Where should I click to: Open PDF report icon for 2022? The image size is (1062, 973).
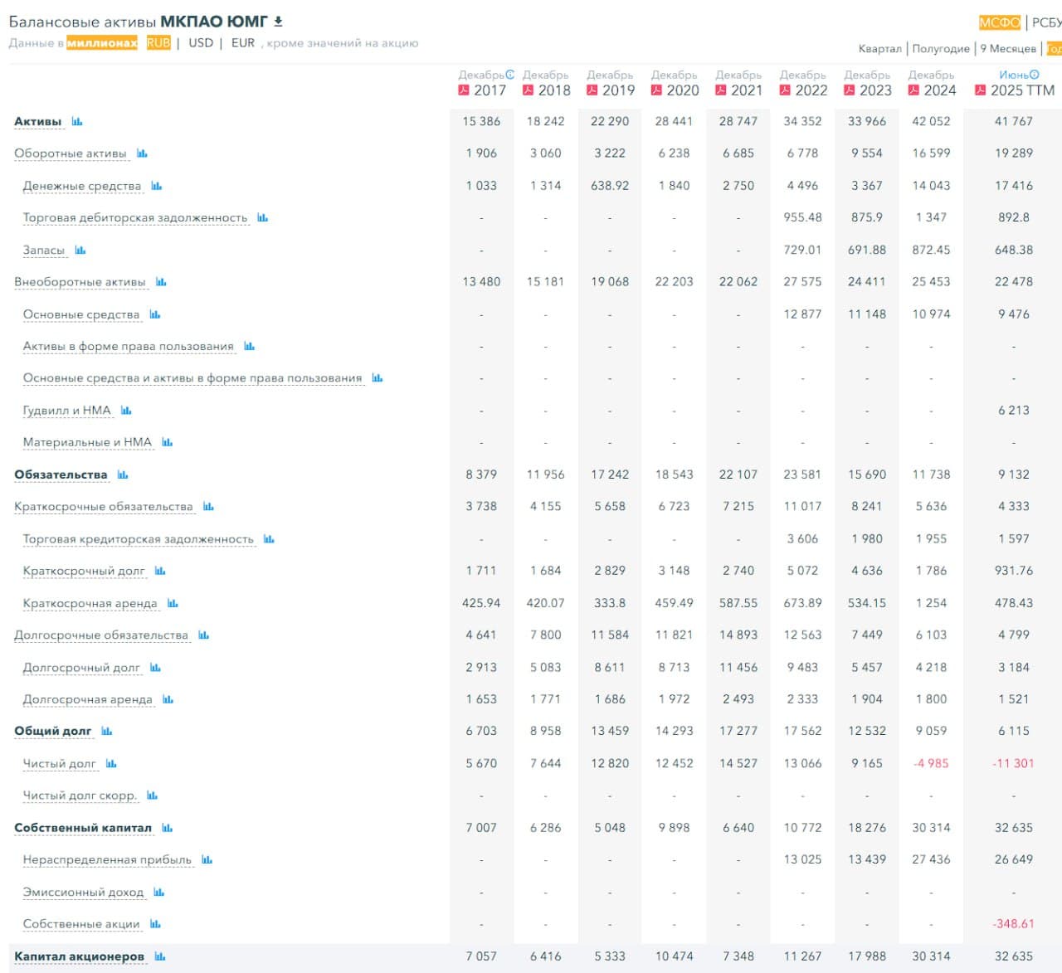point(785,90)
